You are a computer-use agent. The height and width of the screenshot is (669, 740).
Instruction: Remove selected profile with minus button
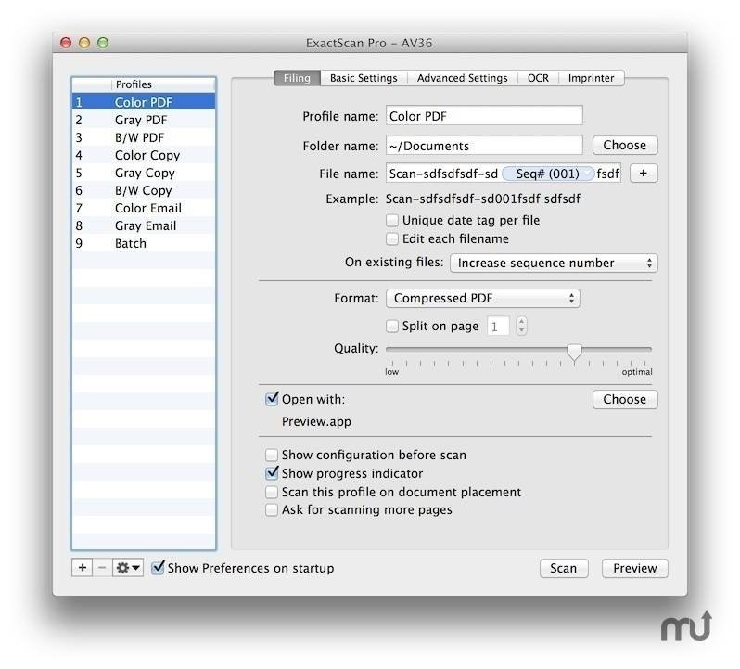[x=102, y=568]
